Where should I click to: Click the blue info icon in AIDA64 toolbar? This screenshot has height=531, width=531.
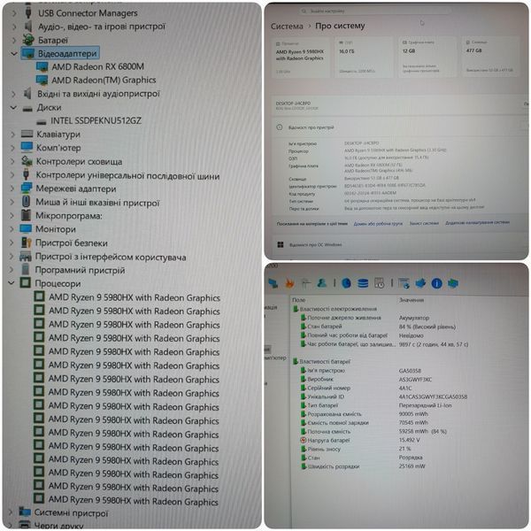(436, 283)
